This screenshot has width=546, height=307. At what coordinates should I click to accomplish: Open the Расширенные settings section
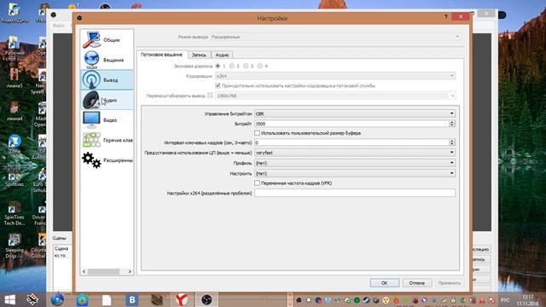tap(107, 160)
